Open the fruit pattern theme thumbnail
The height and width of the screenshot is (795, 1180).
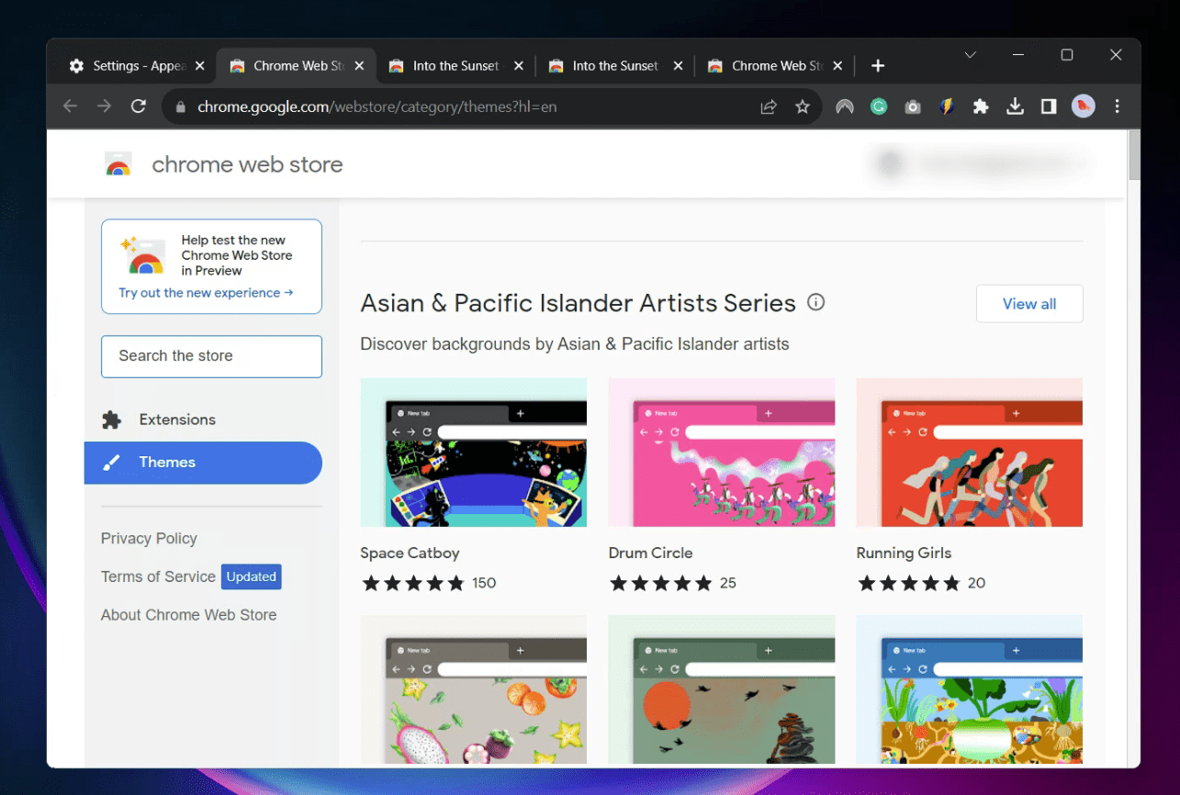point(473,690)
